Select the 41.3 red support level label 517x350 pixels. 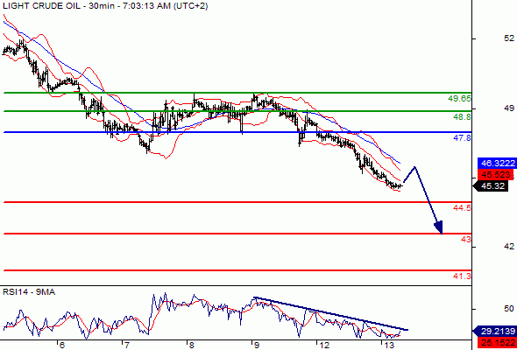coord(462,276)
